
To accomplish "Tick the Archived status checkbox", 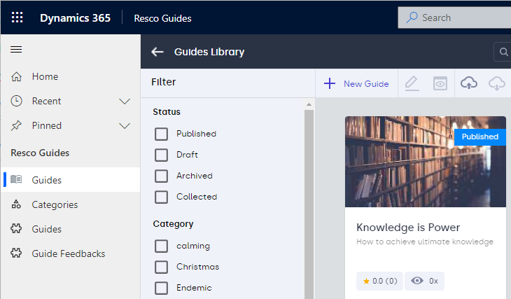I will click(x=162, y=176).
